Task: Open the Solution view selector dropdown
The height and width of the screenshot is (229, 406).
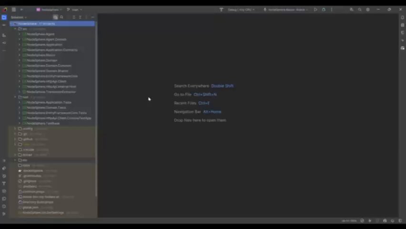Action: (19, 17)
